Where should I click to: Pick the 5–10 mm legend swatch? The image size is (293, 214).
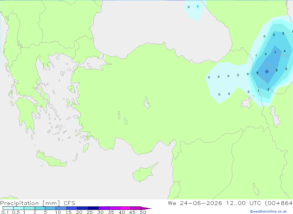coord(51,208)
